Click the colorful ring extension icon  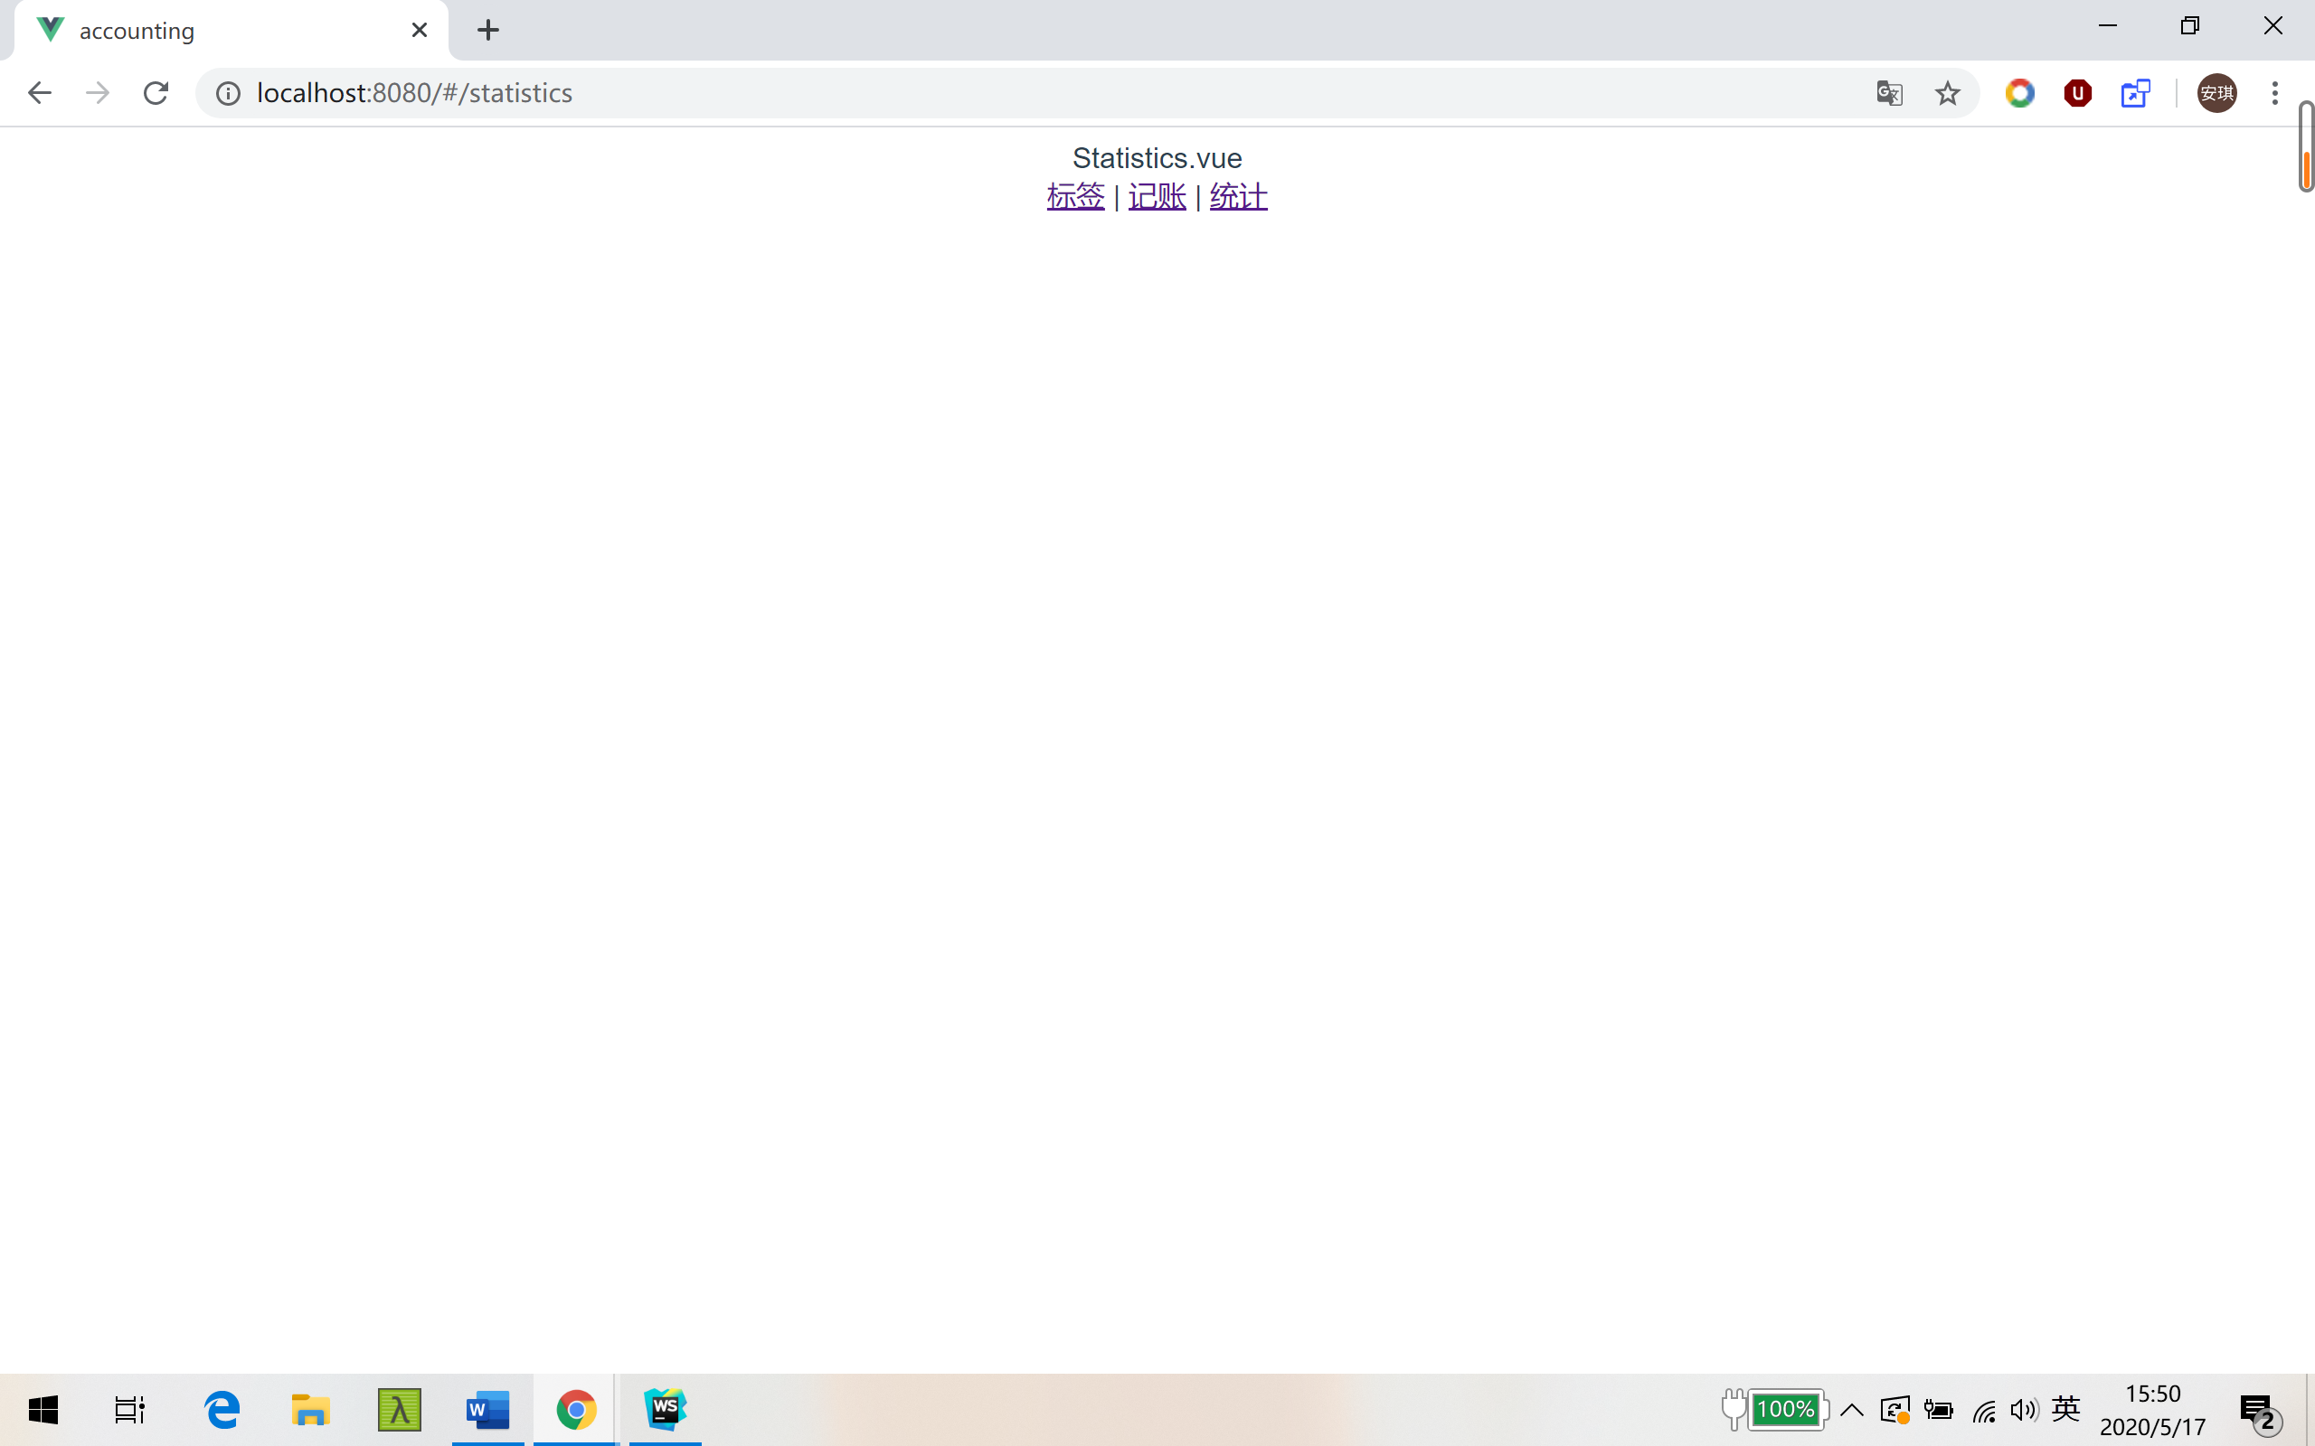click(2019, 93)
